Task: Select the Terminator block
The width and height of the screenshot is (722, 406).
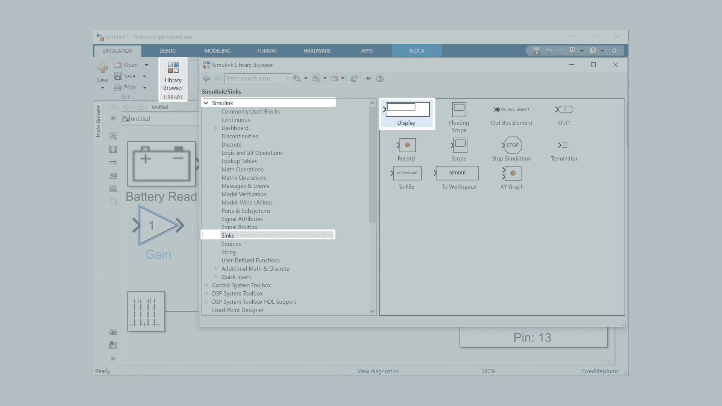Action: [563, 145]
